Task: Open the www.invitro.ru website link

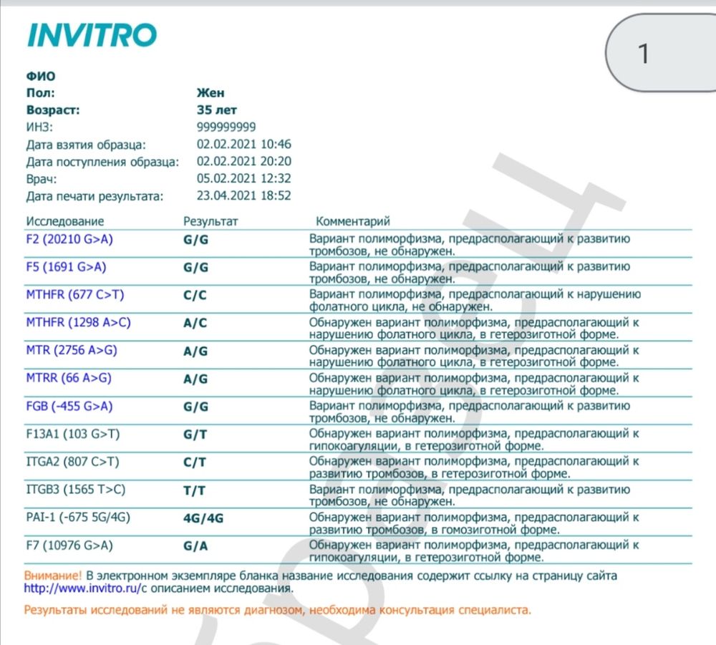Action: coord(81,588)
